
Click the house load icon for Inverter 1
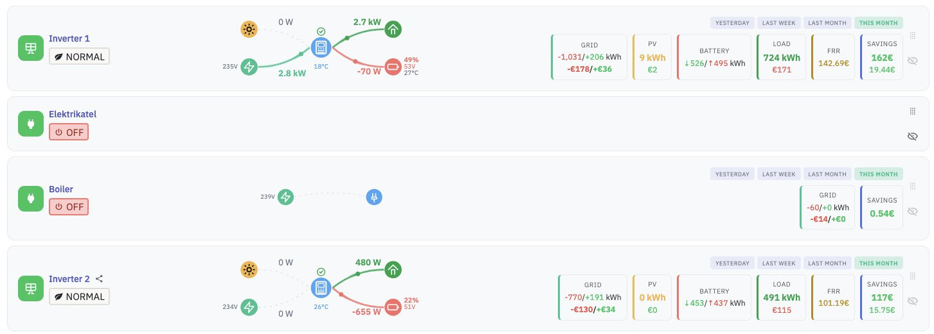tap(393, 29)
